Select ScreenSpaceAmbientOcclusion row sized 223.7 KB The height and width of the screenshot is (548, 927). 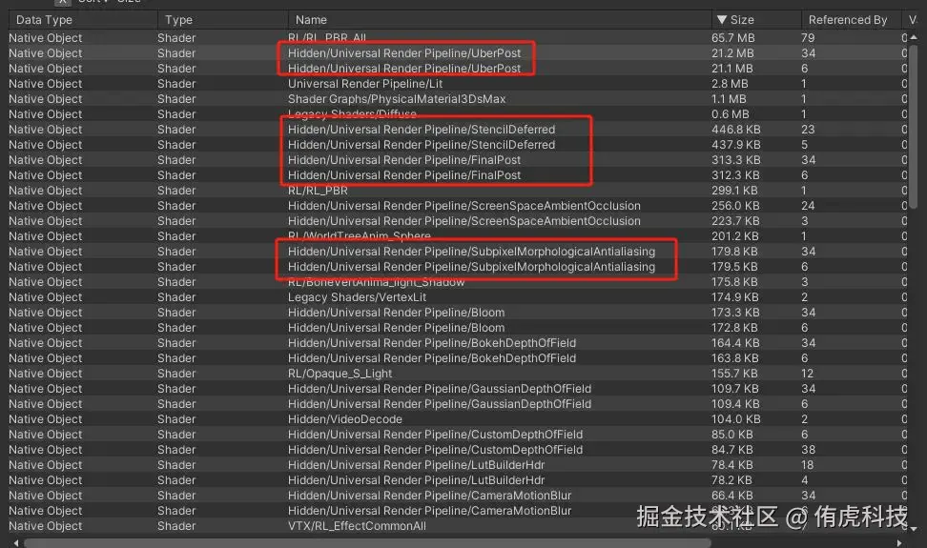point(456,221)
